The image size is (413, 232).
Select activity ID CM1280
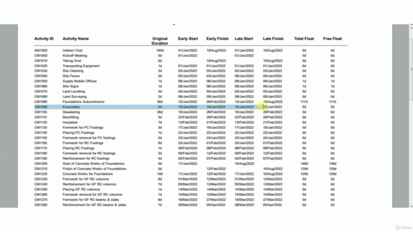click(41, 205)
